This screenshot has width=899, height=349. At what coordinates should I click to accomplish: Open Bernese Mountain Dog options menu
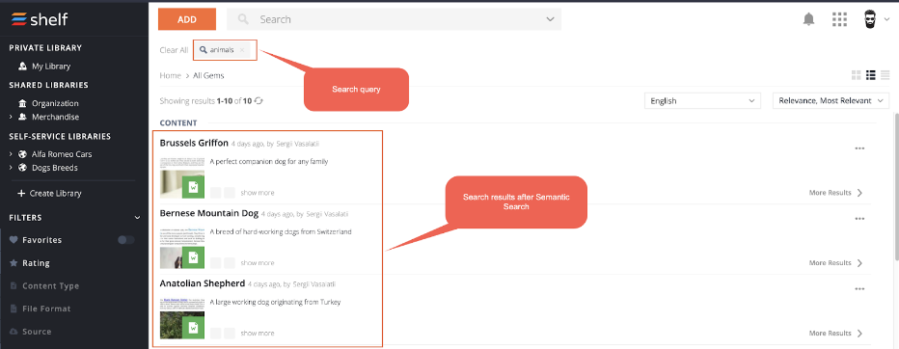[x=859, y=219]
